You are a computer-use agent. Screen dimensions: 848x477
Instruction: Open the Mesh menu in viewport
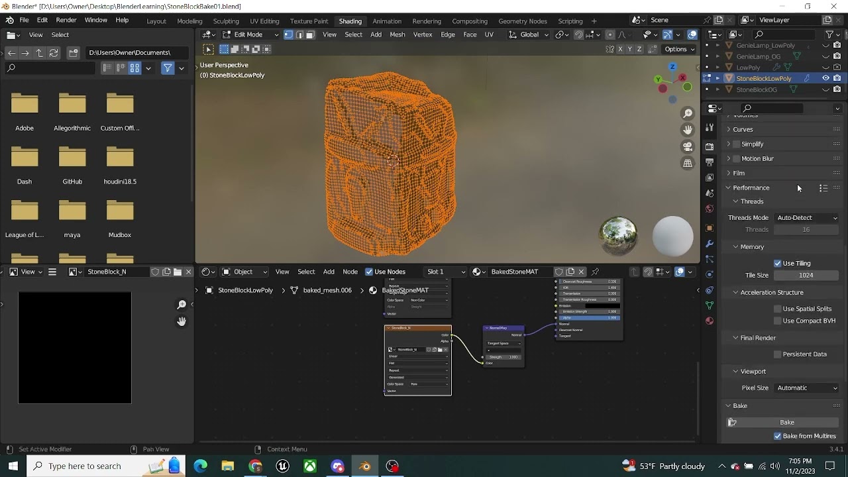point(397,34)
